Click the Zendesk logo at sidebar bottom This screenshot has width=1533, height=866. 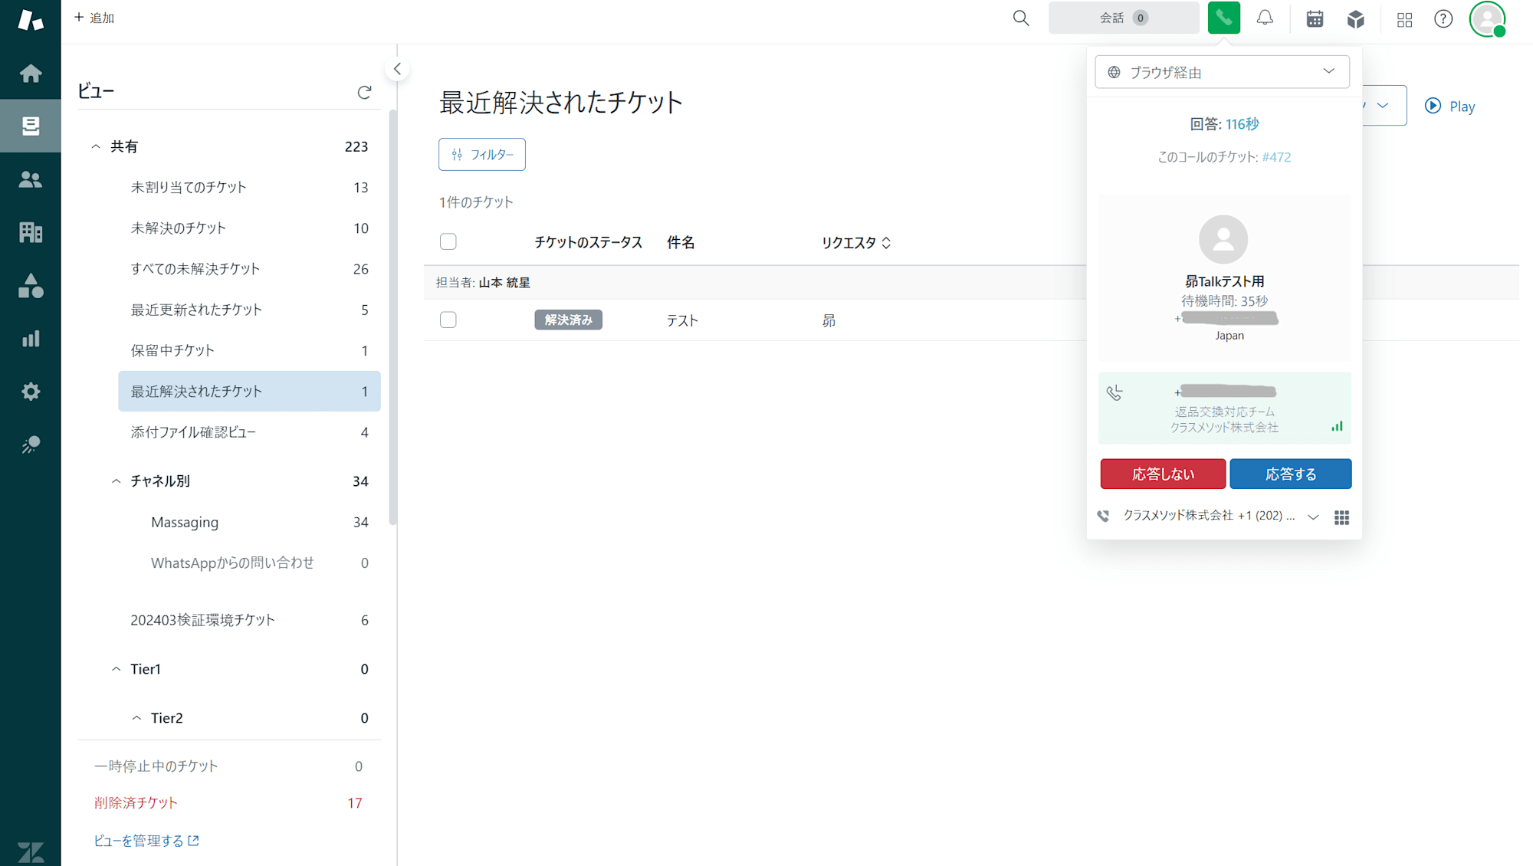[x=31, y=851]
